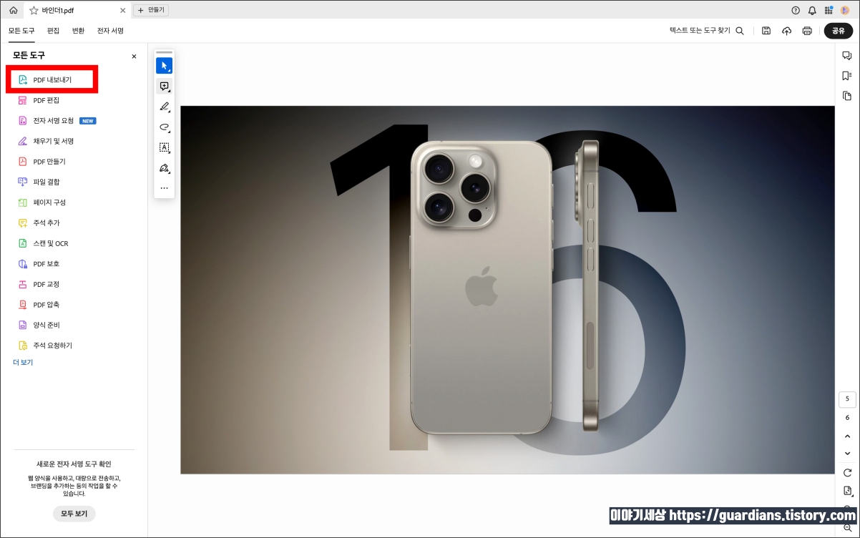This screenshot has height=538, width=860.
Task: Open the page thumbnails panel icon
Action: tap(847, 96)
